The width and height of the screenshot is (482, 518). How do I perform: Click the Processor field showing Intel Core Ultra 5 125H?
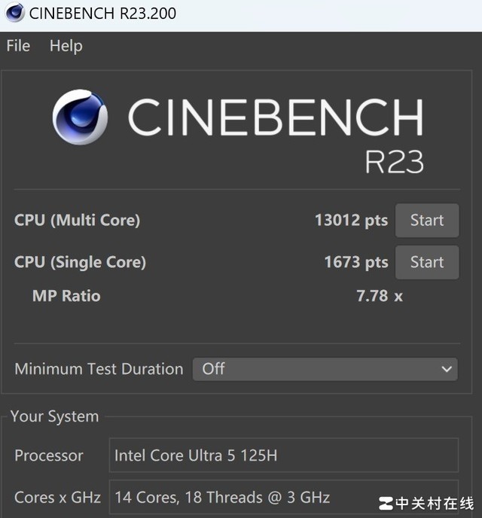click(283, 456)
